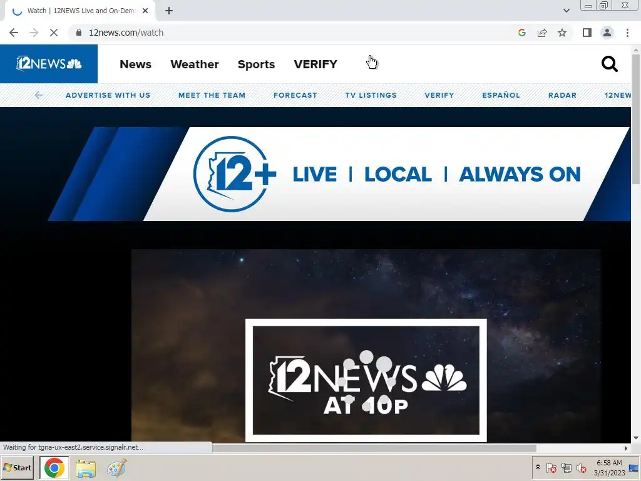Open the Windows Start button

(18, 467)
